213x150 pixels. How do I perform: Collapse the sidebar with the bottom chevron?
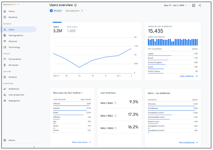34,147
